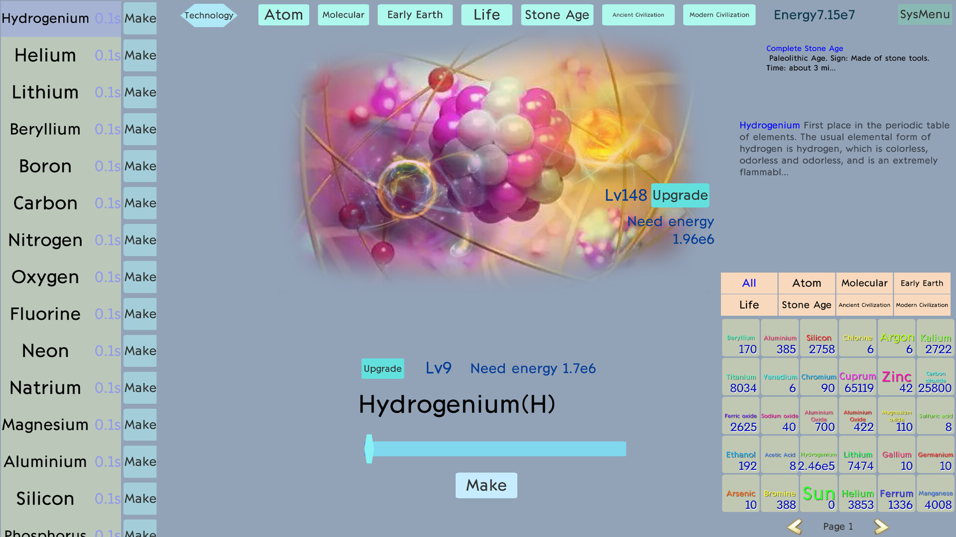956x537 pixels.
Task: Select the Carbon dioxide inventory tile
Action: 935,377
